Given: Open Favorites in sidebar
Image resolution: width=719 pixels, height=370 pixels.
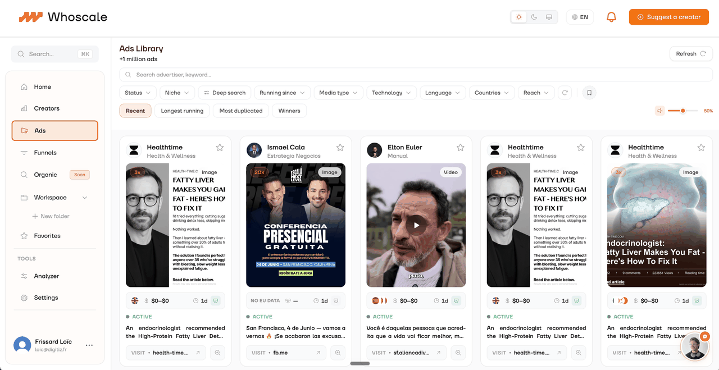Looking at the screenshot, I should 55,236.
